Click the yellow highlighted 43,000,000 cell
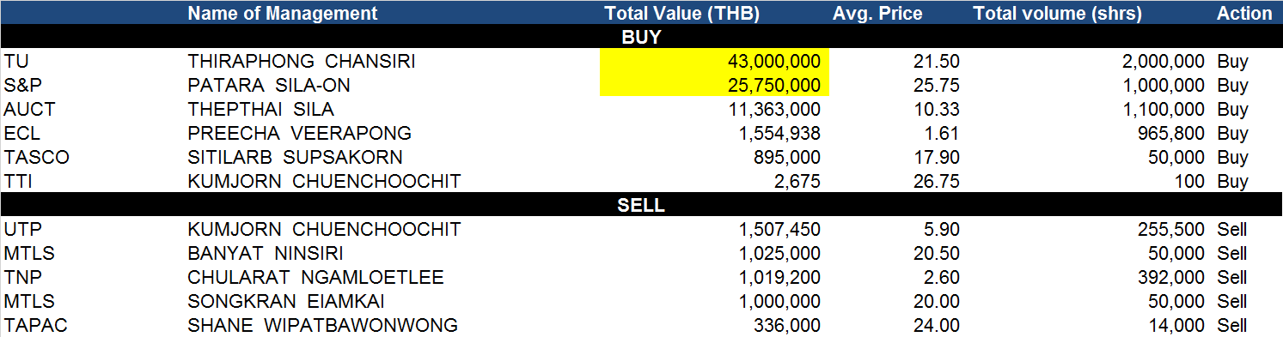This screenshot has height=337, width=1283. [712, 62]
